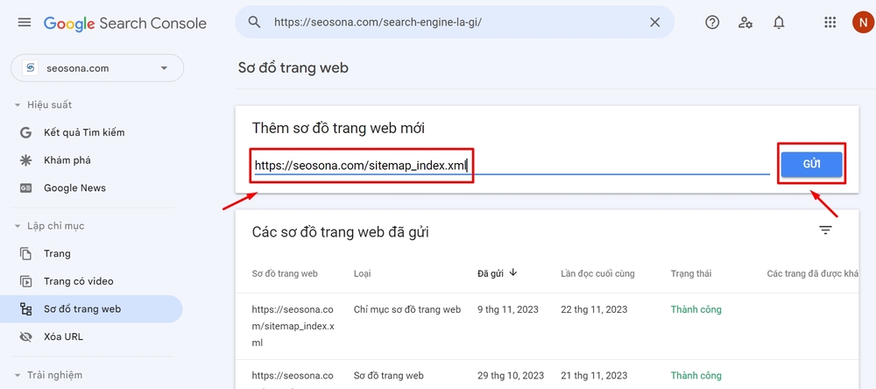This screenshot has height=389, width=876.
Task: Open Google News report
Action: (x=74, y=187)
